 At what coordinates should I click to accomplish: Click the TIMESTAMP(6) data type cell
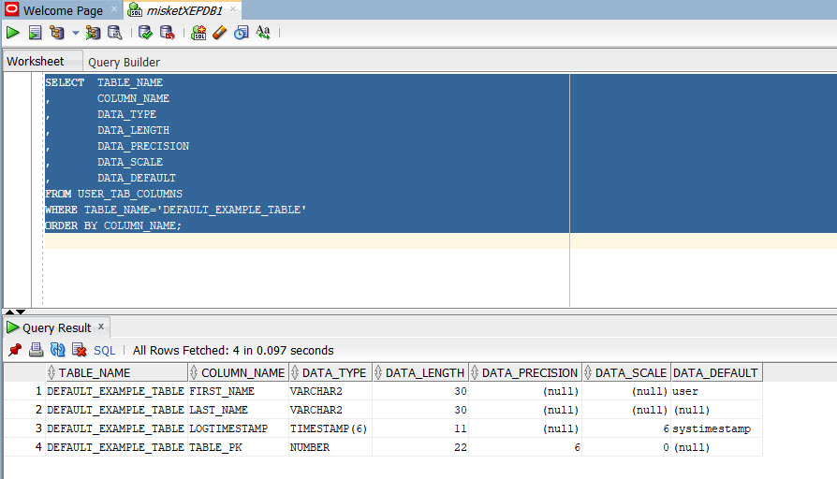pos(330,428)
